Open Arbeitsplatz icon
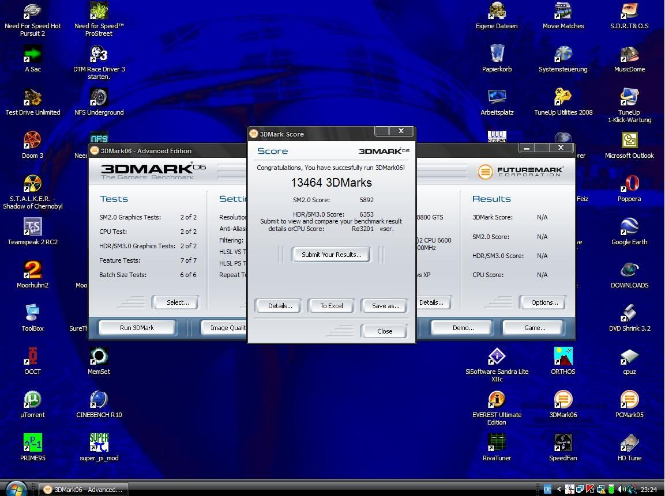Screen dimensions: 665x496 497,103
